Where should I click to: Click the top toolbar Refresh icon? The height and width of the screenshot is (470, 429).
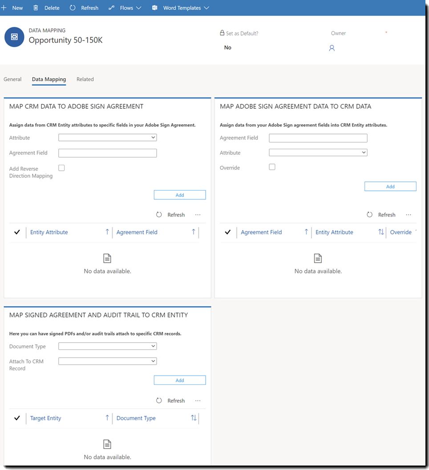(73, 8)
